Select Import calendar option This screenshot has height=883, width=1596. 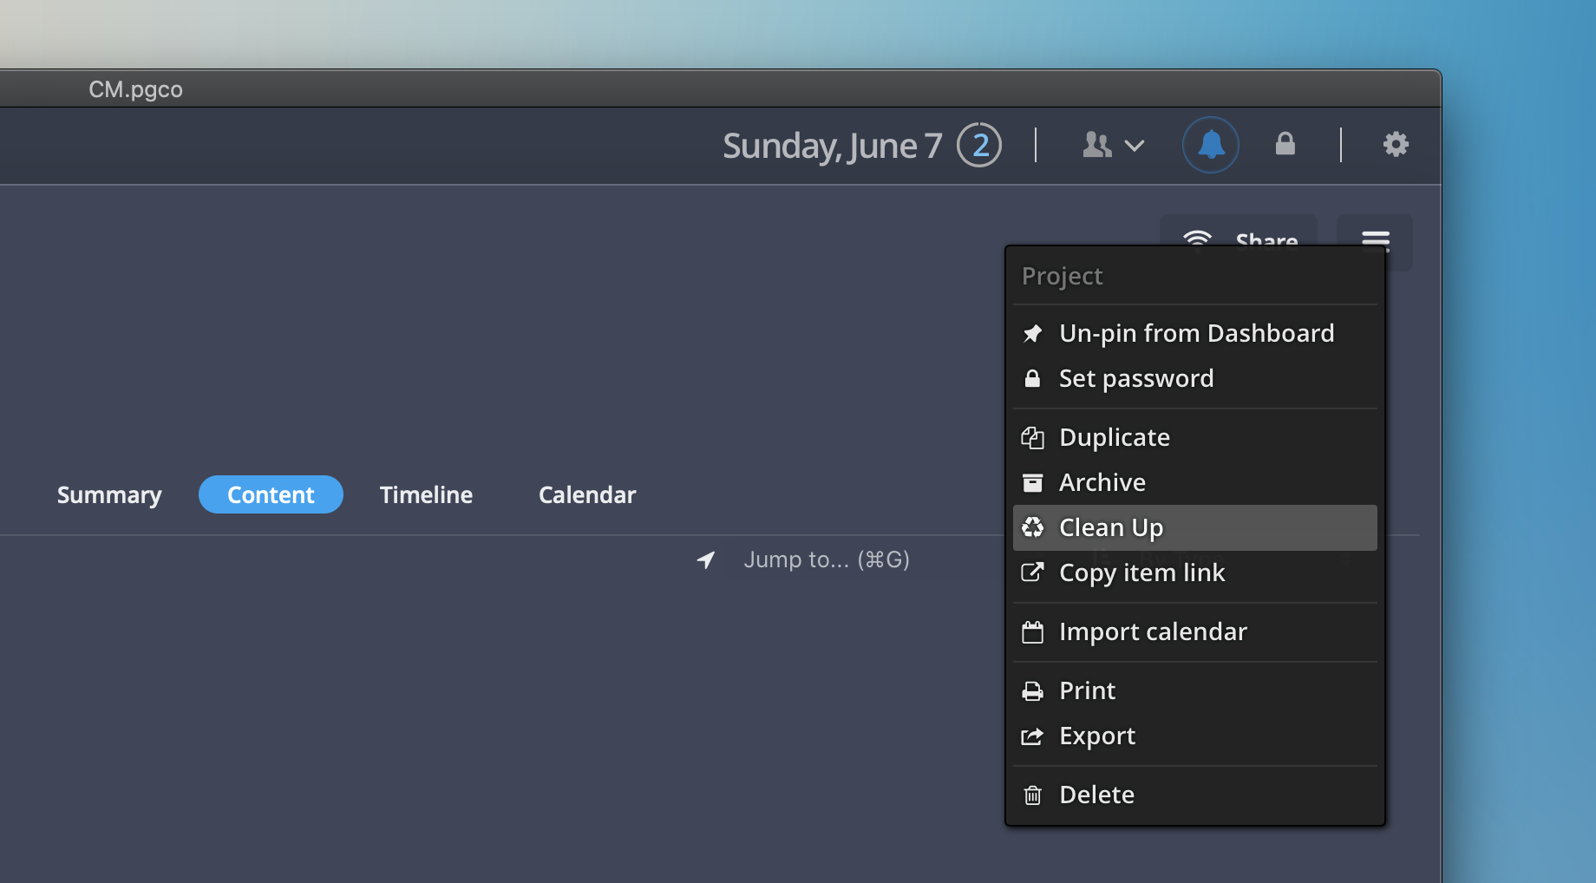(x=1152, y=631)
